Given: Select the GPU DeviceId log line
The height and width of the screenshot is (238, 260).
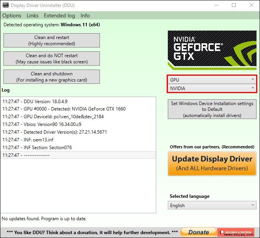Looking at the screenshot, I should click(x=78, y=117).
